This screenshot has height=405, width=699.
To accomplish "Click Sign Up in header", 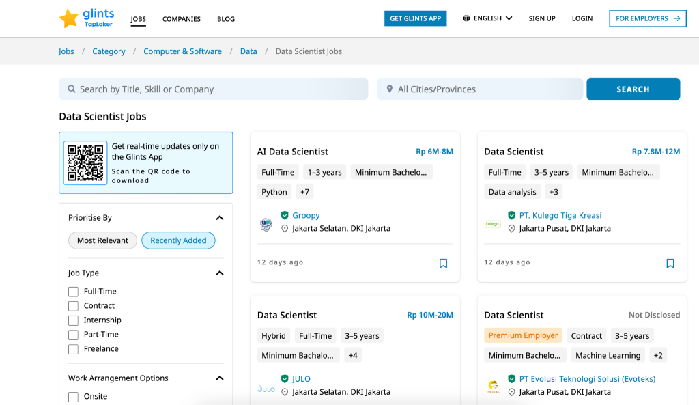I will 542,18.
